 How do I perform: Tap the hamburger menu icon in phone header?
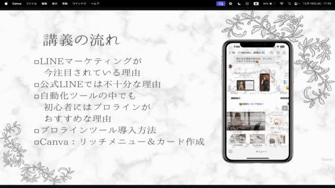pyautogui.click(x=284, y=52)
